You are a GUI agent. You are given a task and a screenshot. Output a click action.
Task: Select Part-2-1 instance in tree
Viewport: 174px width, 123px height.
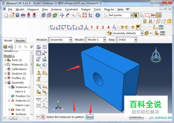tap(20, 92)
